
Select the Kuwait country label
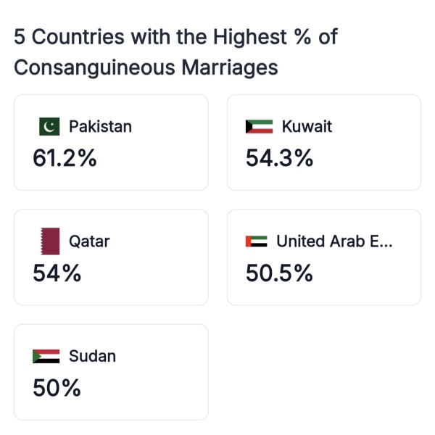(x=307, y=127)
